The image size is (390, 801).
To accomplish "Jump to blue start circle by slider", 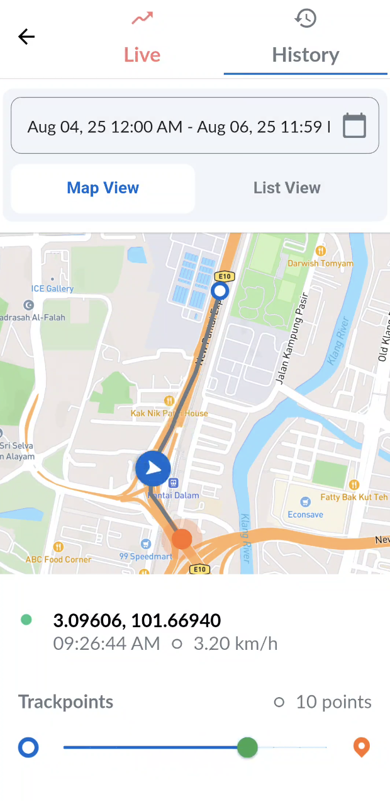I will click(x=28, y=747).
